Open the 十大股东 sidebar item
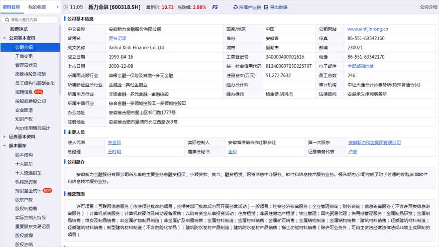Image resolution: width=439 pixels, height=247 pixels. (x=24, y=164)
